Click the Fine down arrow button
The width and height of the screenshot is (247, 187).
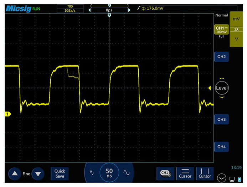tap(38, 173)
